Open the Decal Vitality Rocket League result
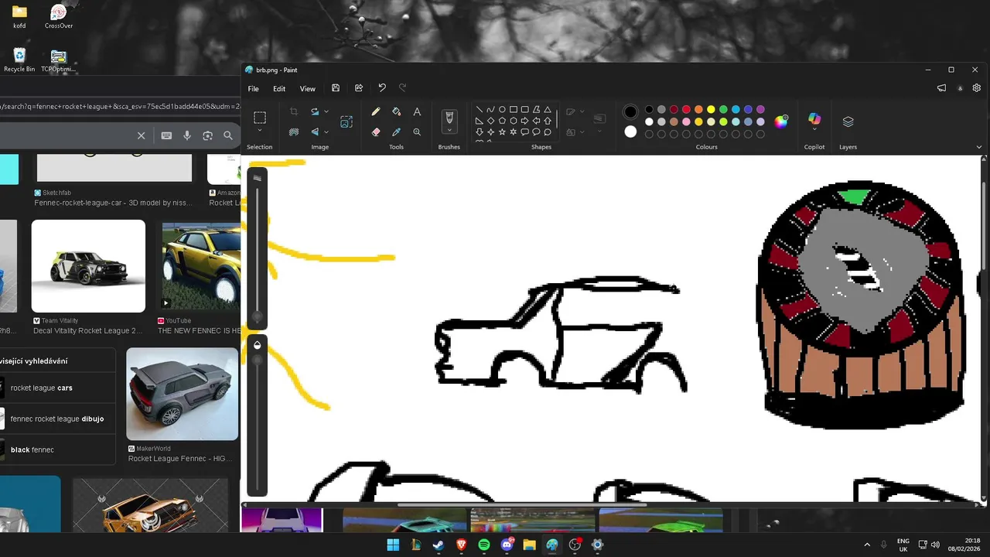The width and height of the screenshot is (990, 557). [x=87, y=330]
